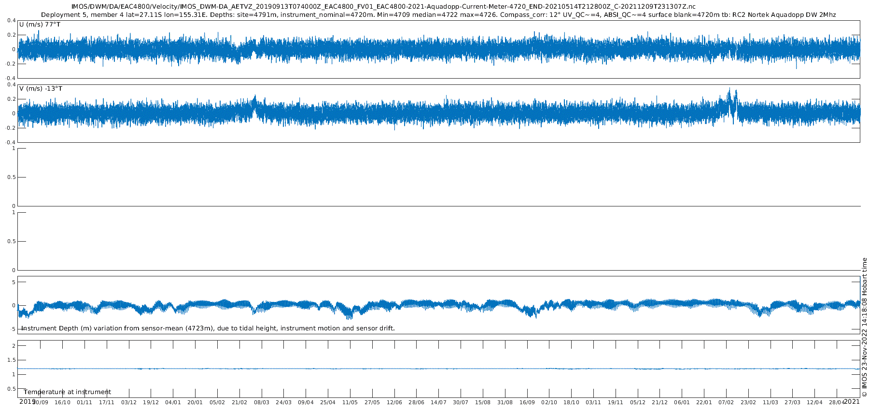Screen dimensions: 869x410
Task: Click the 18/10 date tick label
Action: 571,402
